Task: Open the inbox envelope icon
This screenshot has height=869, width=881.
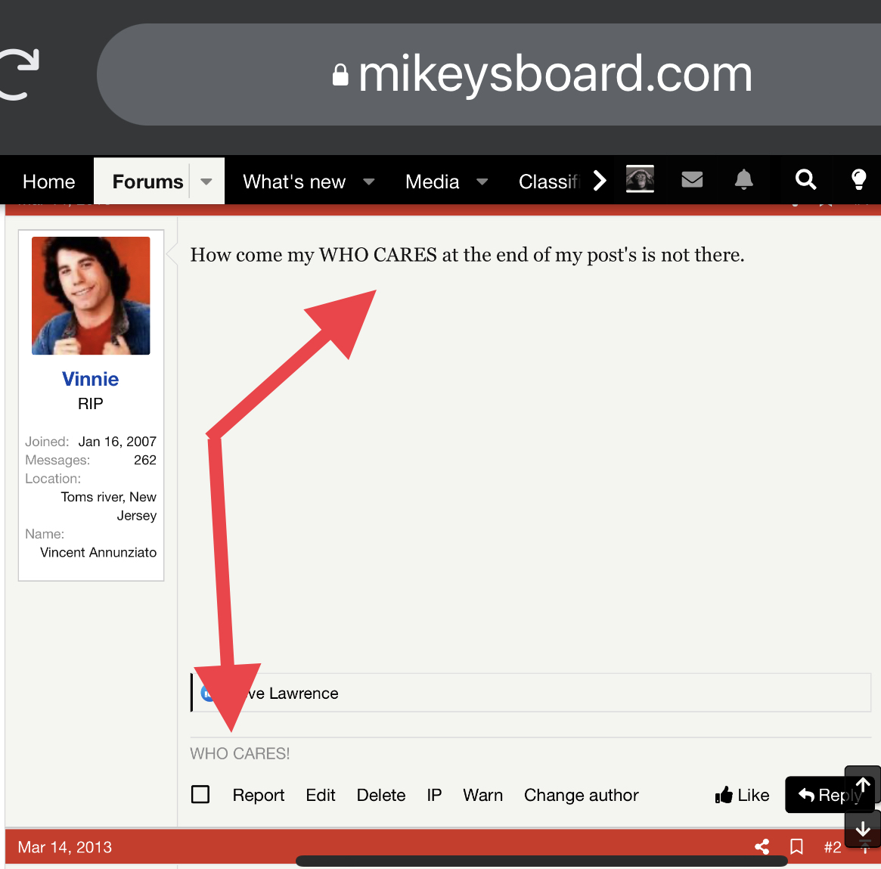Action: (x=692, y=180)
